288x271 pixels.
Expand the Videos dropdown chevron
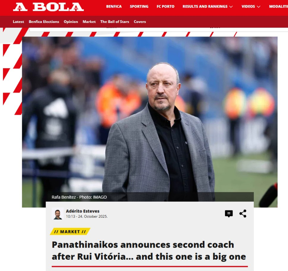[258, 7]
